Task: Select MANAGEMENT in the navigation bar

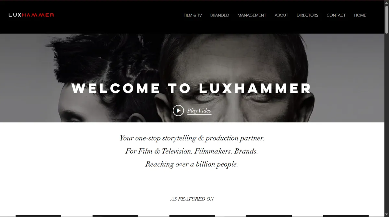Action: [x=252, y=15]
